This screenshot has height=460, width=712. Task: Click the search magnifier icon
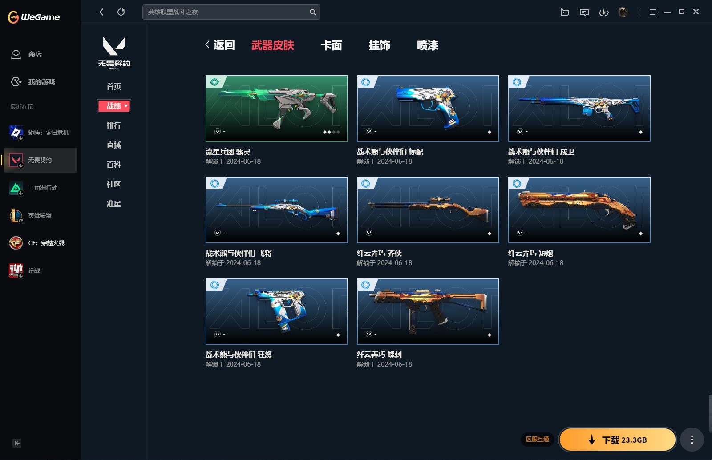312,12
